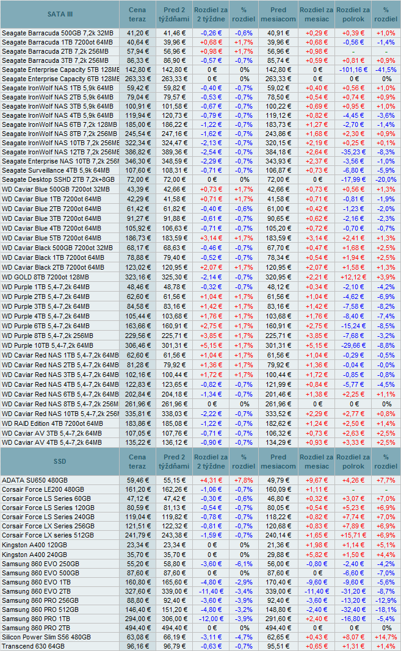Select Seagate Surveillance 4TB row label

click(x=56, y=170)
